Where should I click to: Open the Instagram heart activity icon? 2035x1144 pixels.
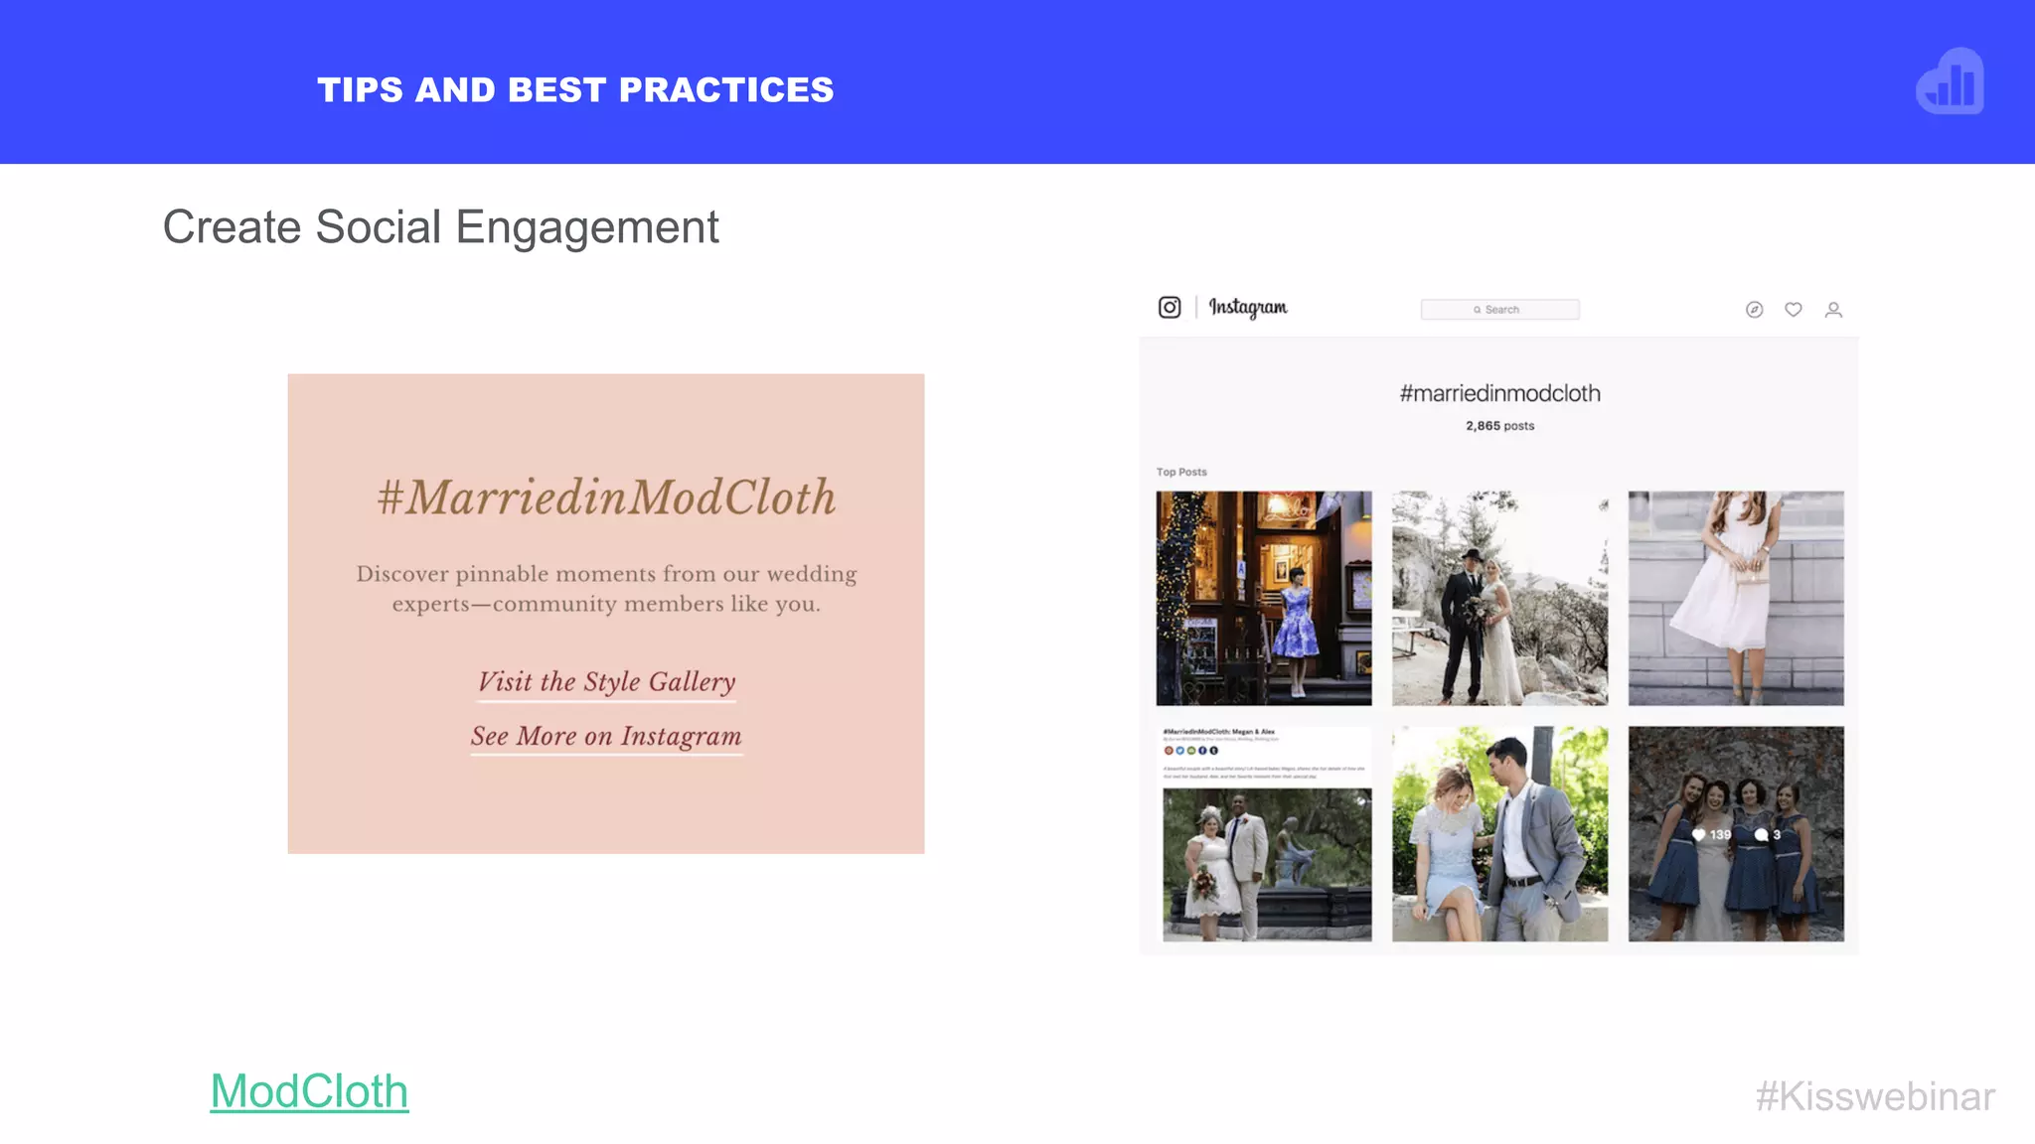coord(1794,310)
